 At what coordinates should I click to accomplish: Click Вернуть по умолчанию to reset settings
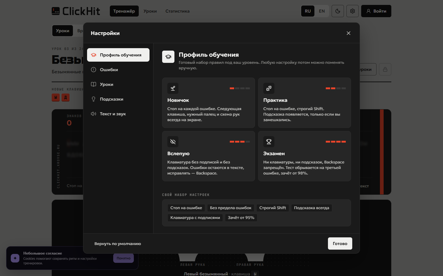tap(118, 244)
